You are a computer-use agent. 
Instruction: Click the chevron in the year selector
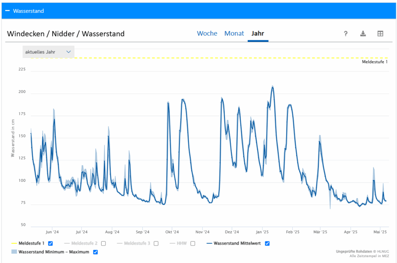[69, 52]
